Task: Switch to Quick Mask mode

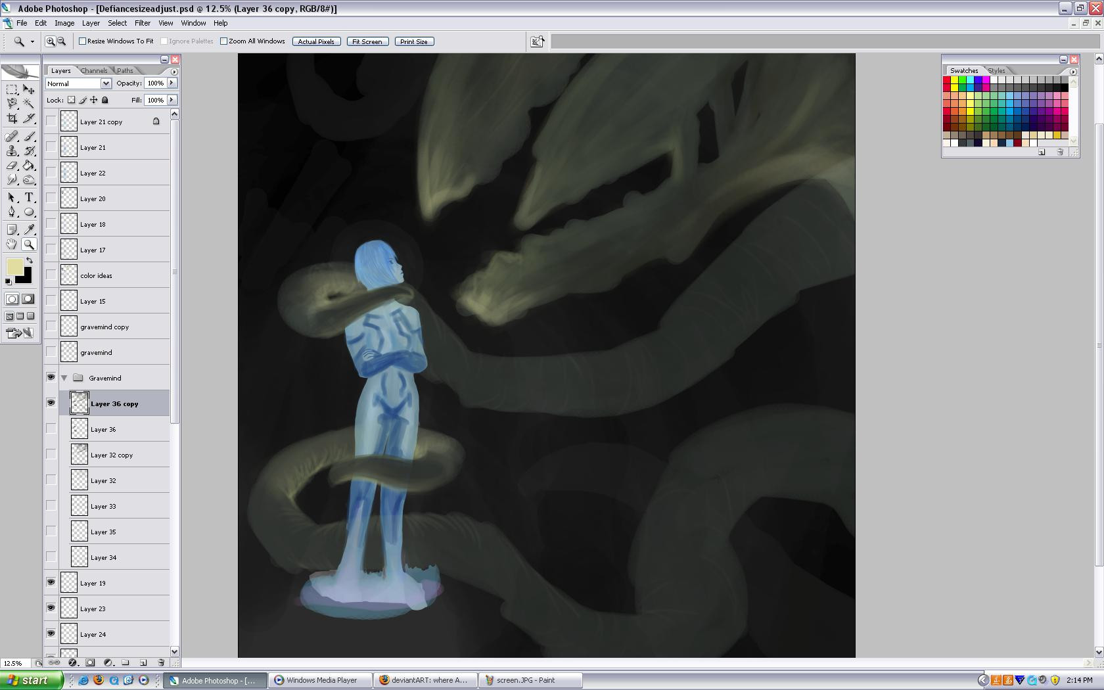Action: [x=28, y=299]
